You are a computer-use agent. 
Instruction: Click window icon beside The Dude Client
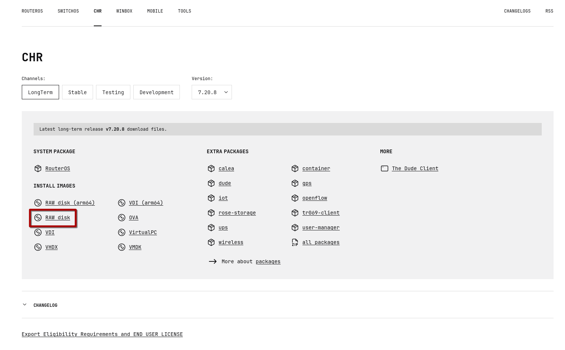coord(384,168)
